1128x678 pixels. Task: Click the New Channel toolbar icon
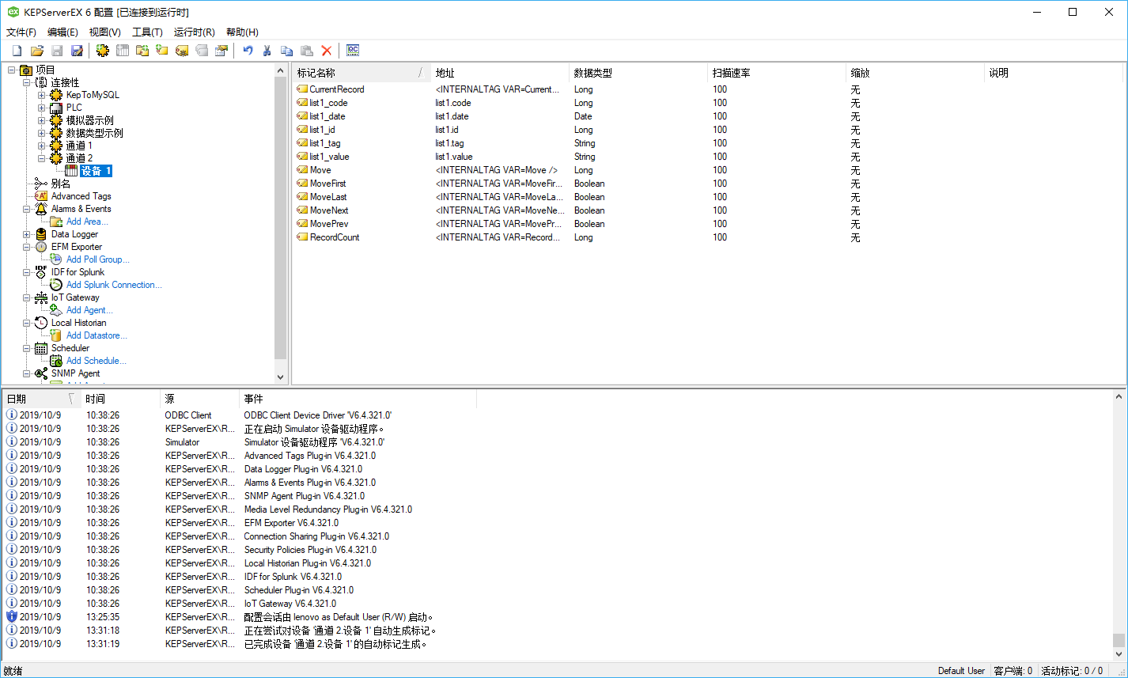click(101, 50)
